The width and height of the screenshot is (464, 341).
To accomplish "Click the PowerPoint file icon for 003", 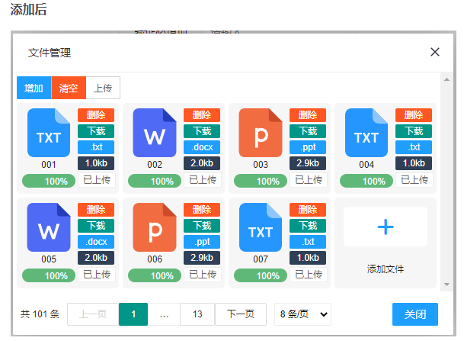I will pyautogui.click(x=261, y=133).
